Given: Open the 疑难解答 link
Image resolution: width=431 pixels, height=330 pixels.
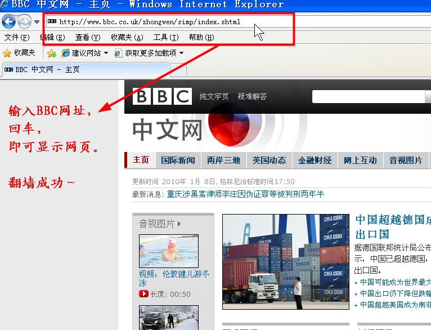Looking at the screenshot, I should tap(252, 96).
